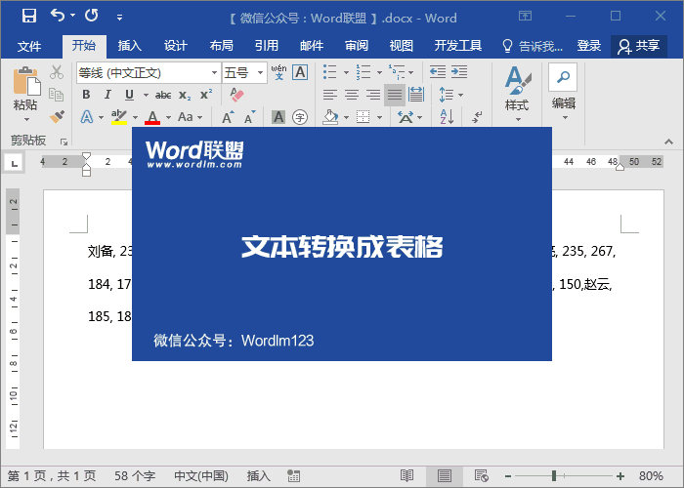
Task: Center the text alignment
Action: click(352, 95)
